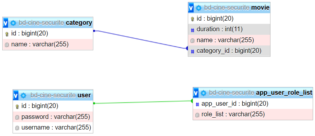The width and height of the screenshot is (315, 136).
Task: Select the 'password : varchar(255)' column
Action: (53, 117)
